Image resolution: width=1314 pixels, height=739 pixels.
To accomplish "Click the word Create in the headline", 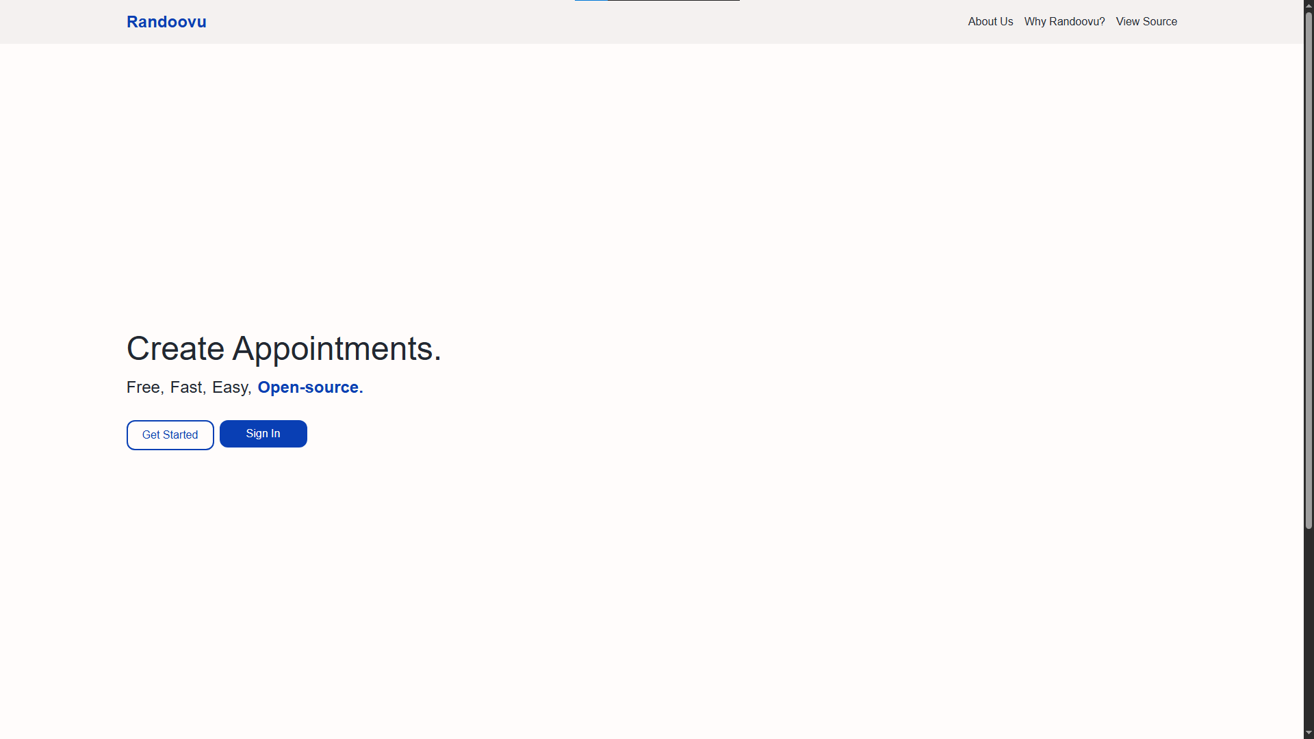I will coord(176,349).
